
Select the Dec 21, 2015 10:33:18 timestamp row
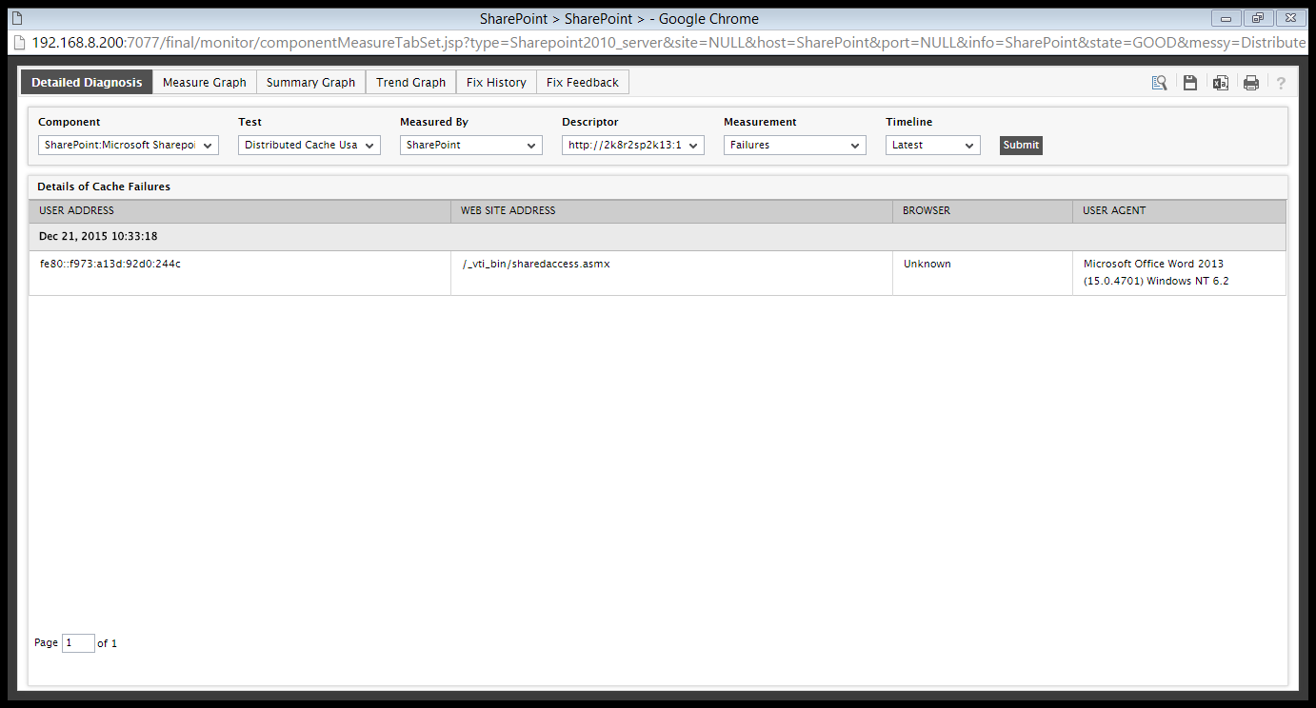point(657,236)
